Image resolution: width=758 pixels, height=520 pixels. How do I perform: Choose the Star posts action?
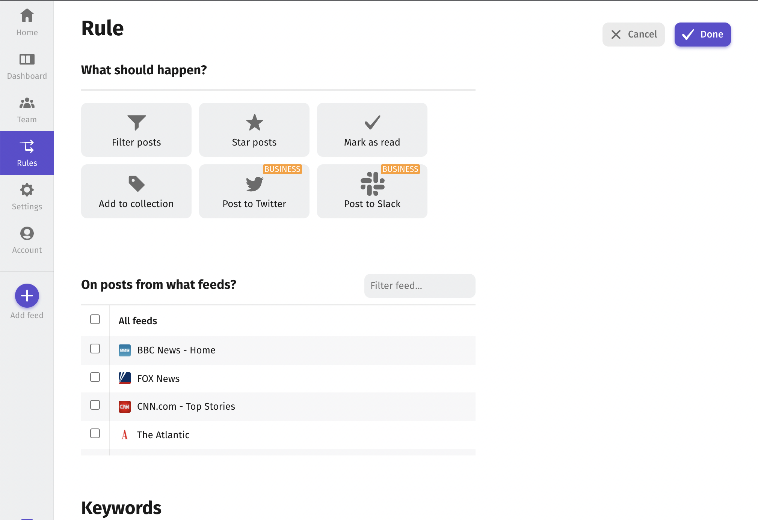[254, 129]
